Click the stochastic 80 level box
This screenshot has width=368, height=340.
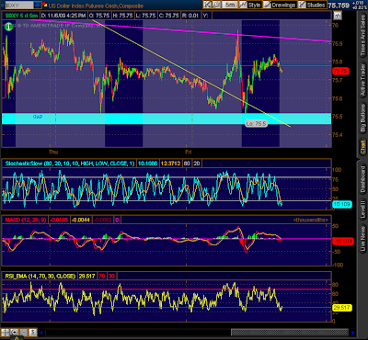[x=187, y=164]
